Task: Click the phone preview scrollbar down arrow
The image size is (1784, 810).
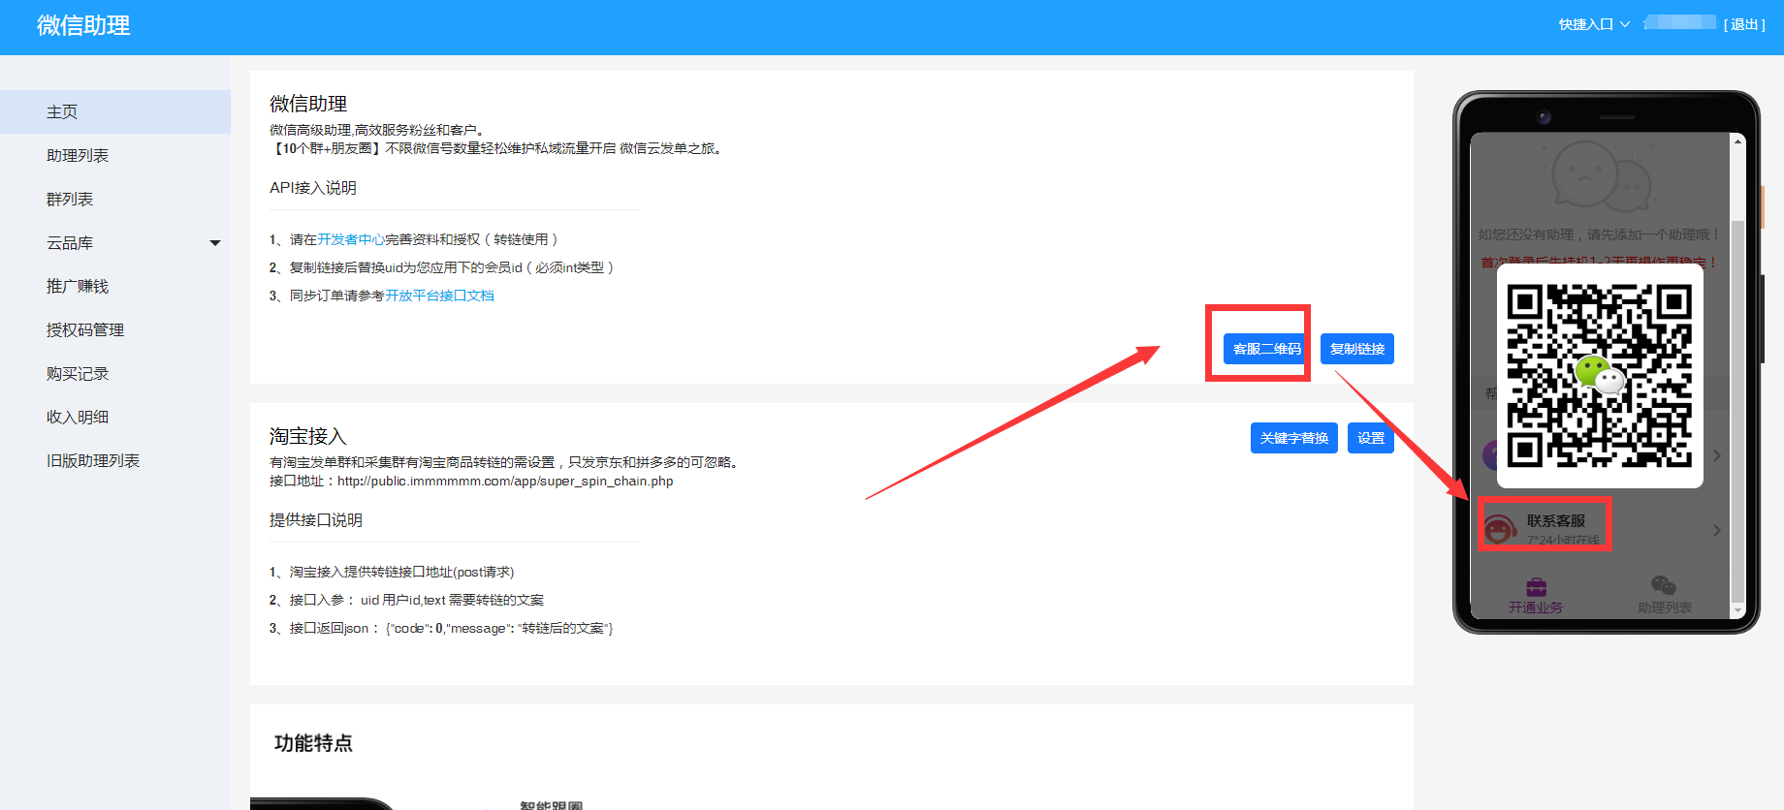Action: point(1737,609)
